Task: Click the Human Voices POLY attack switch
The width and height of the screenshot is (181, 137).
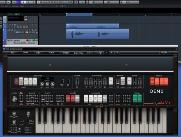Action: [x=111, y=81]
